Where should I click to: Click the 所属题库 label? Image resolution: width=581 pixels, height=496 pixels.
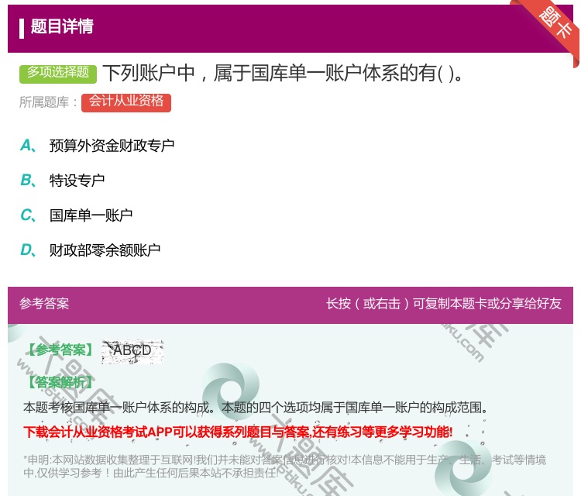click(48, 102)
